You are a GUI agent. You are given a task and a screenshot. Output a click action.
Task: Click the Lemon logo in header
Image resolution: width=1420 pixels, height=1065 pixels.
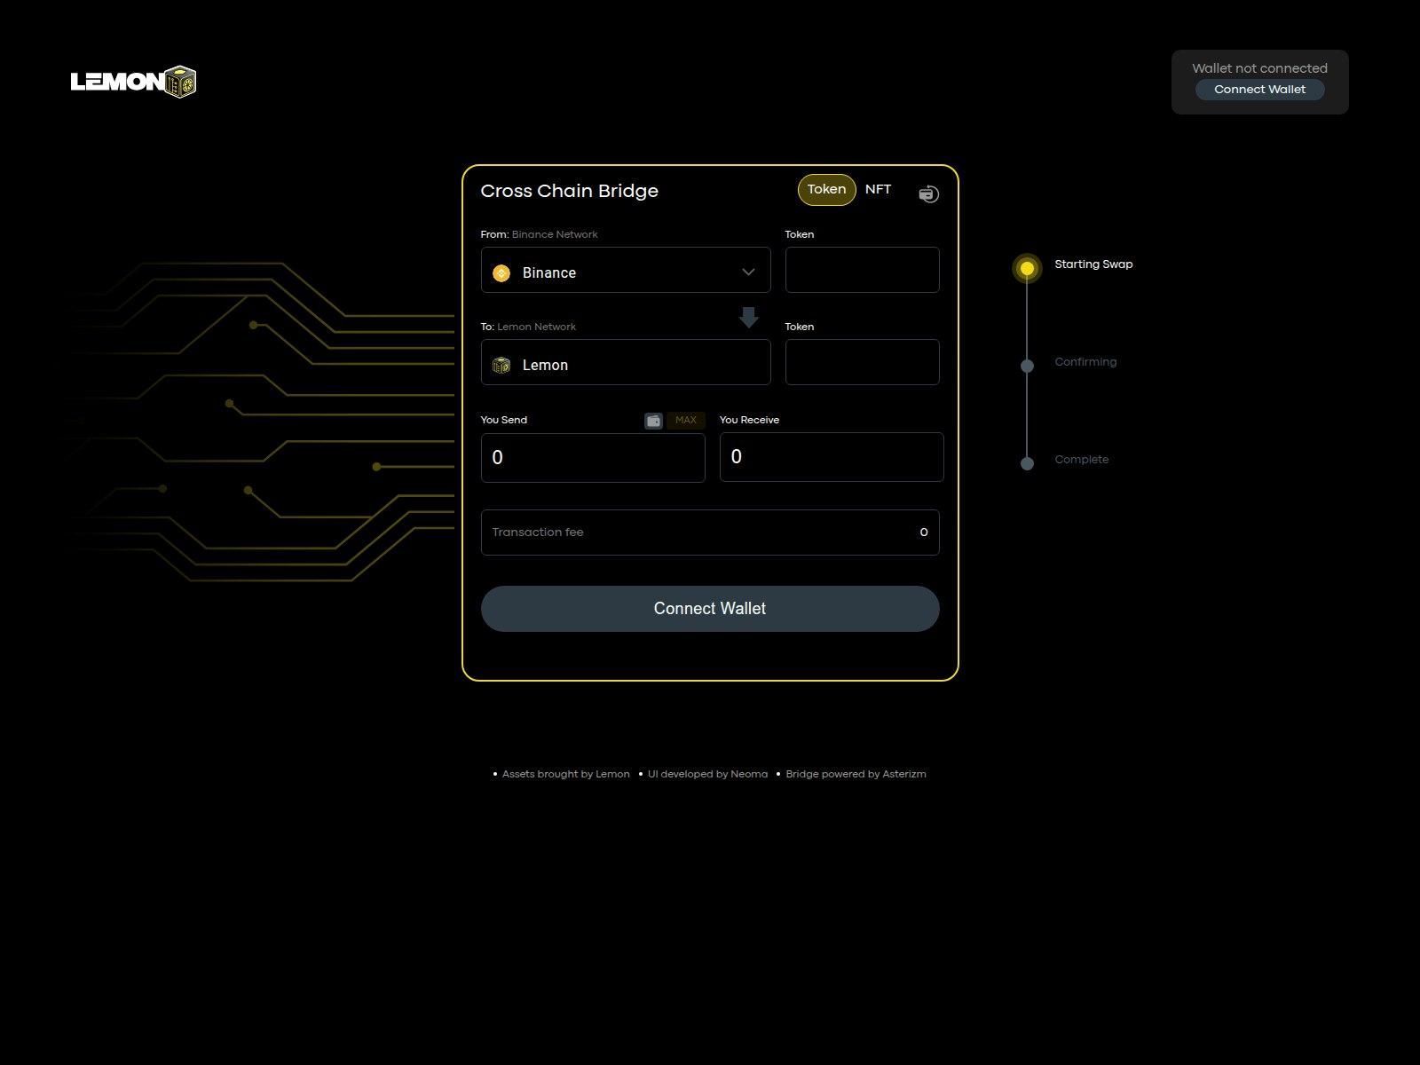pyautogui.click(x=133, y=82)
